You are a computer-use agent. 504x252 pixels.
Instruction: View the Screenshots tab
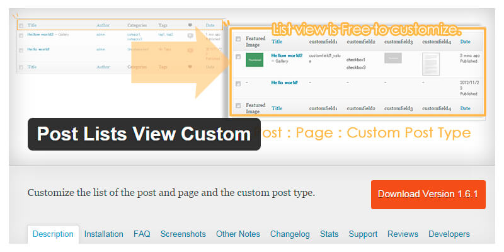coord(183,234)
